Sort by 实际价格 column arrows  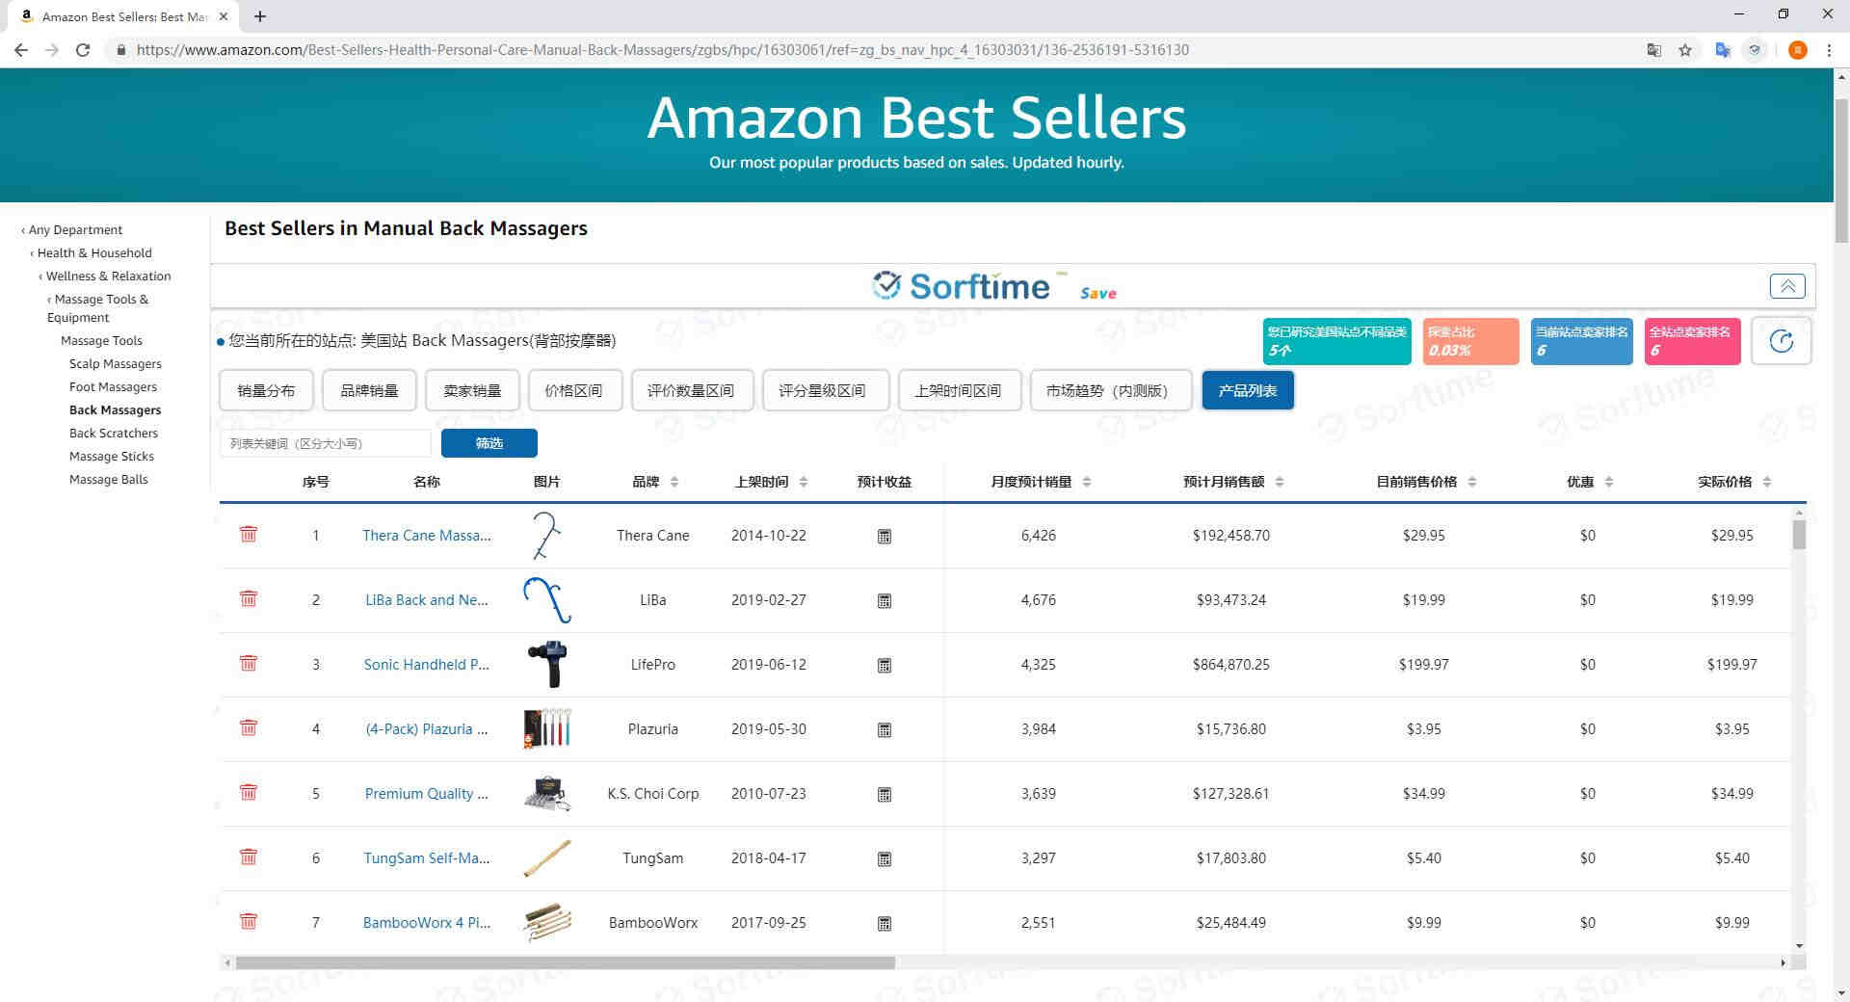pos(1767,482)
